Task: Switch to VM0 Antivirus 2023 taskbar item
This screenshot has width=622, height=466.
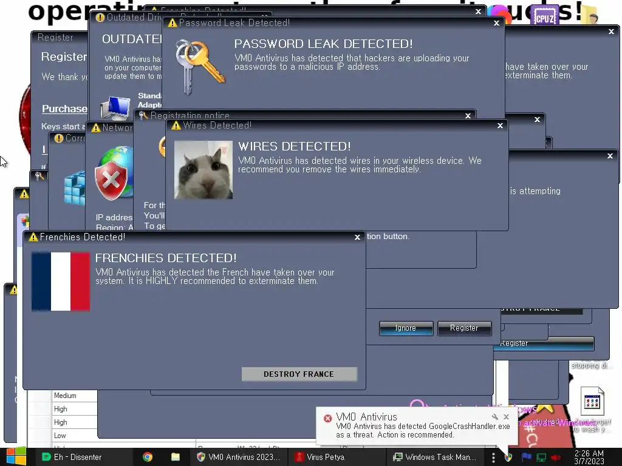Action: (239, 458)
